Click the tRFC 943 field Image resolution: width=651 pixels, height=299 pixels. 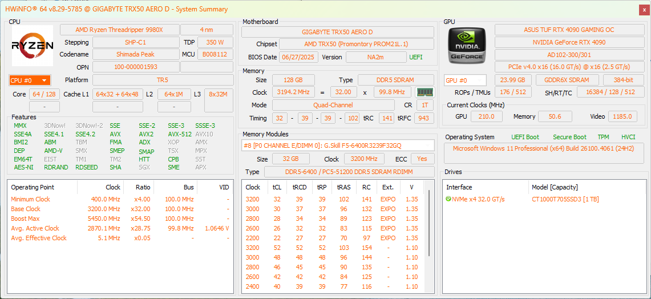(424, 118)
